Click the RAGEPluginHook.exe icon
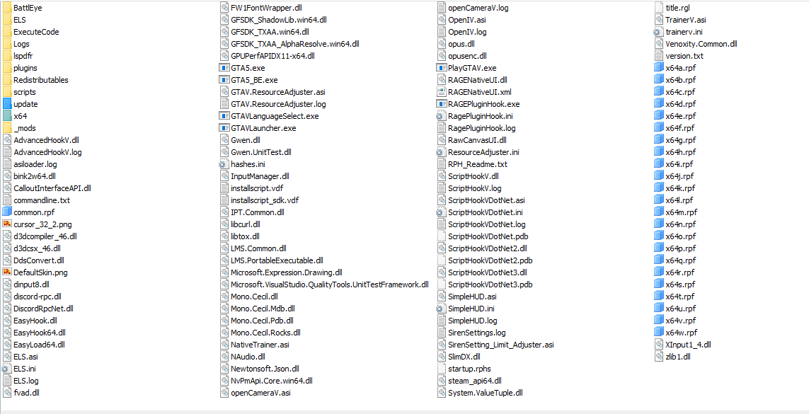 441,104
